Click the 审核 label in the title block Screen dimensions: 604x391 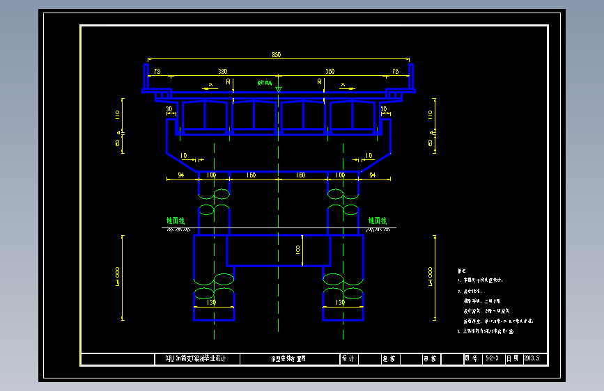coord(430,359)
